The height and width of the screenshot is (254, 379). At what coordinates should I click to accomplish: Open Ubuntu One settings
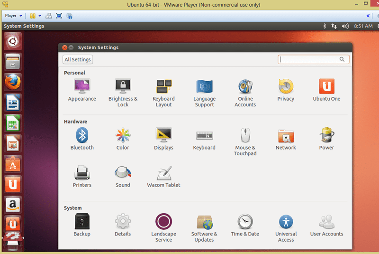(326, 90)
